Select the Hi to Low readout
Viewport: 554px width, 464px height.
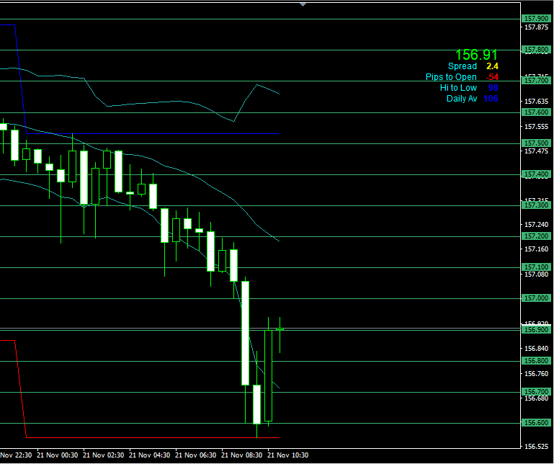pyautogui.click(x=469, y=88)
